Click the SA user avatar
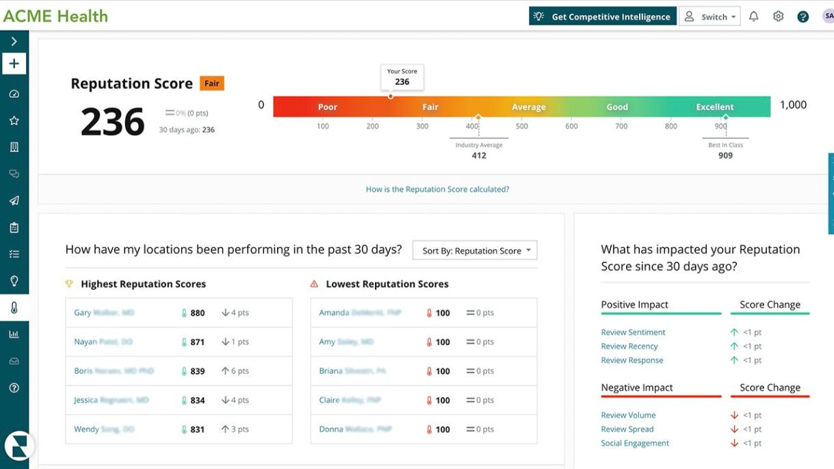This screenshot has width=834, height=469. (x=828, y=16)
